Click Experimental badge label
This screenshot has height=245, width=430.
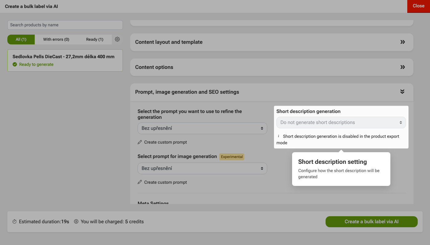232,157
